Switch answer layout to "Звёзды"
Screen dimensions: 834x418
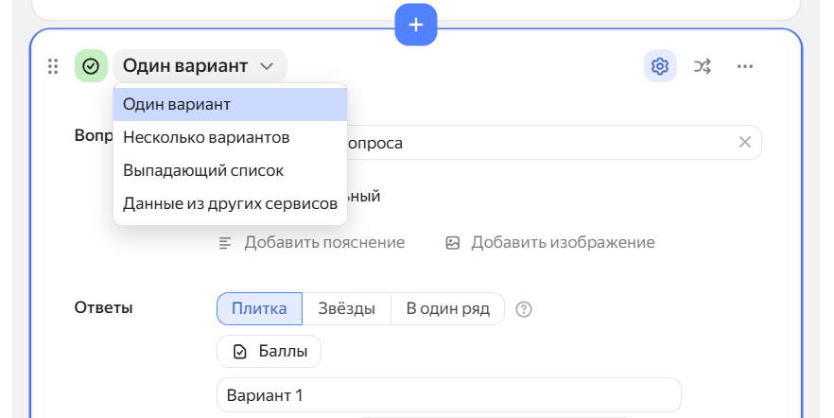tap(346, 309)
